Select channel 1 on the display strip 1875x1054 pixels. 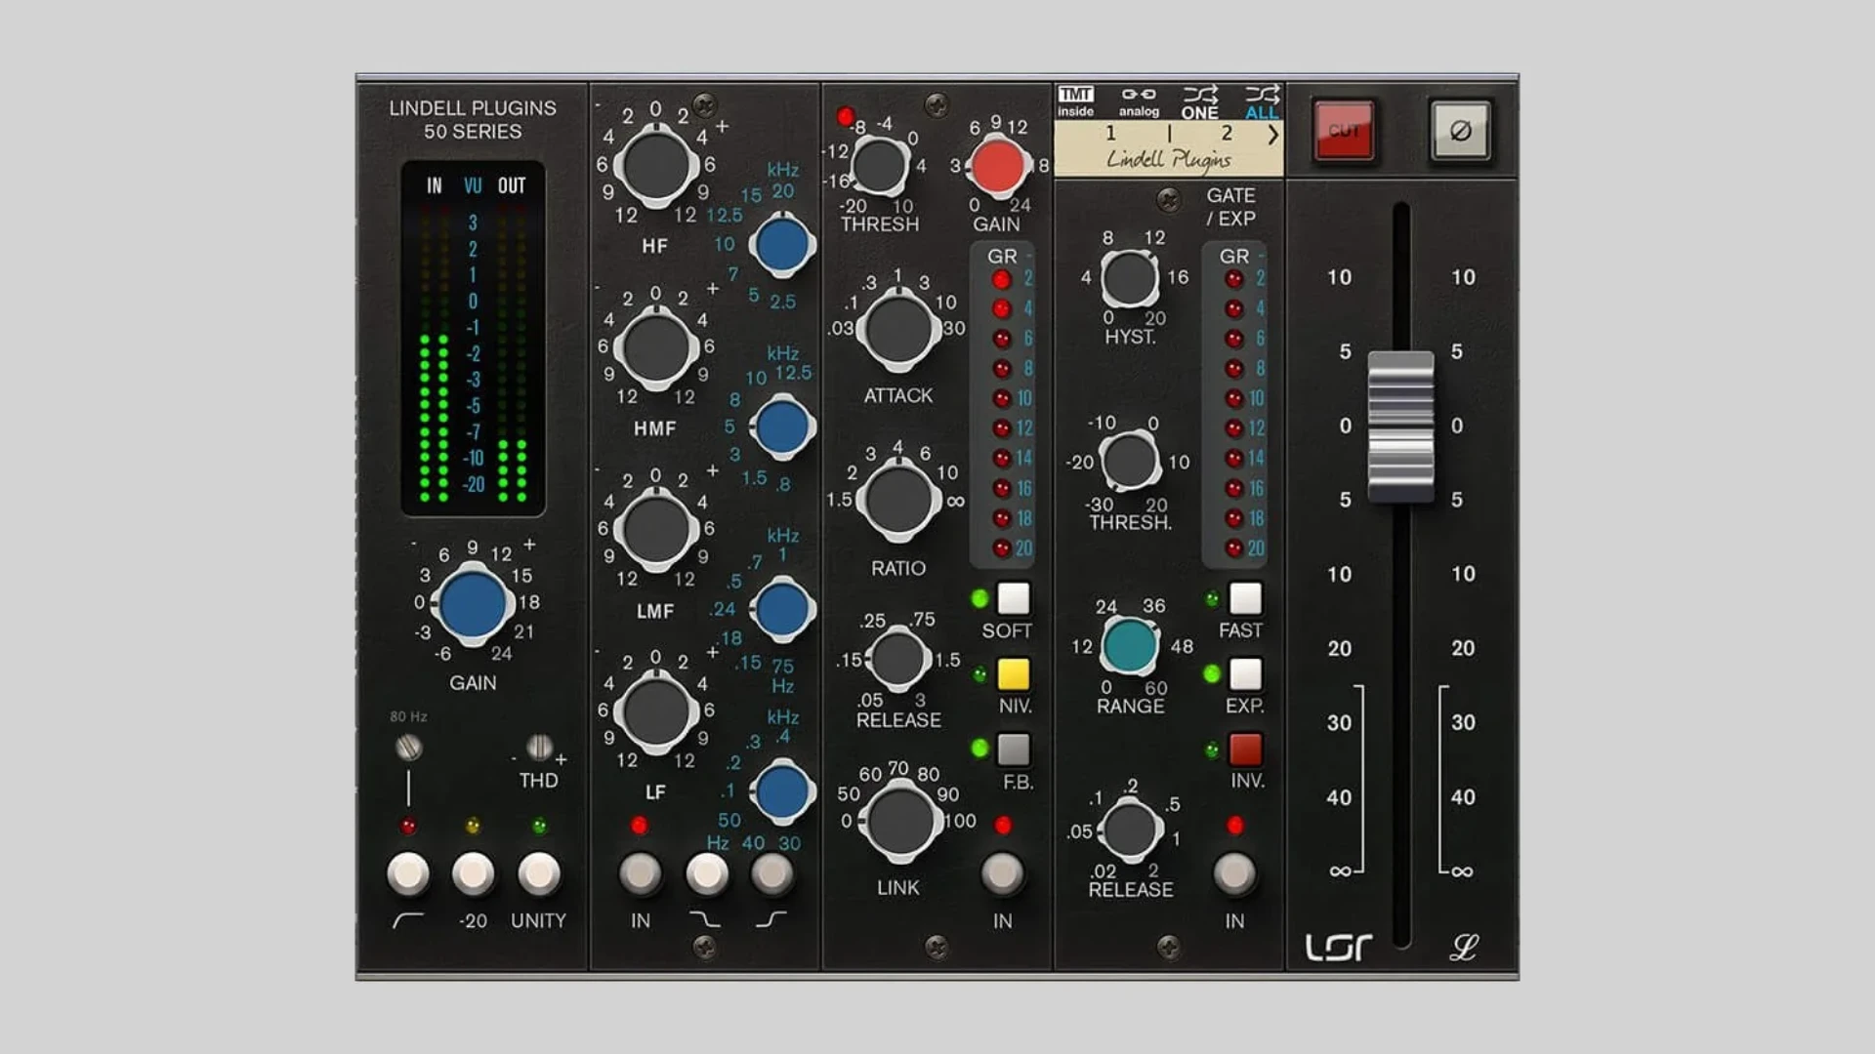click(x=1110, y=133)
